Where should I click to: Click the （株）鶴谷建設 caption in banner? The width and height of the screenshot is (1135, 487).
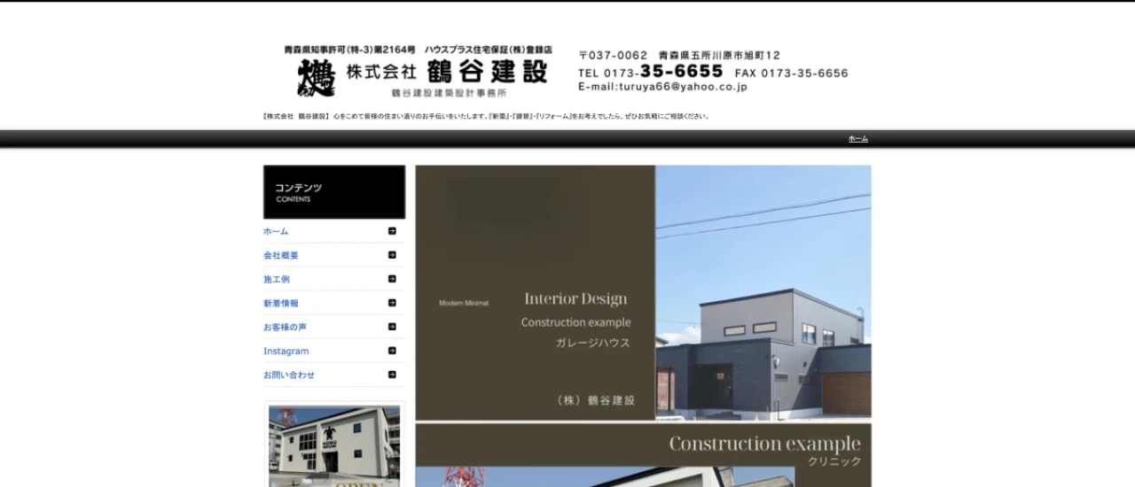pyautogui.click(x=596, y=400)
